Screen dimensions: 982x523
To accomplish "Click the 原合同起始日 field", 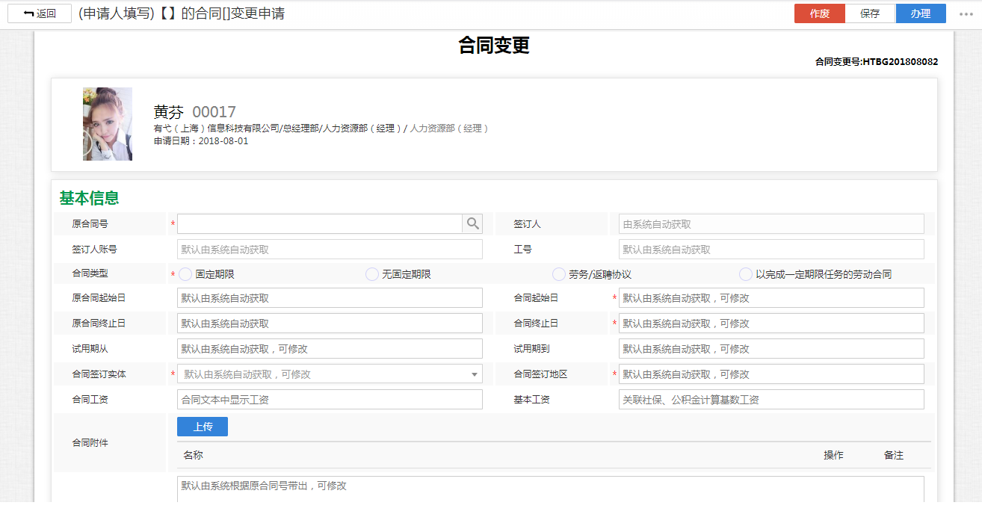I will [330, 298].
